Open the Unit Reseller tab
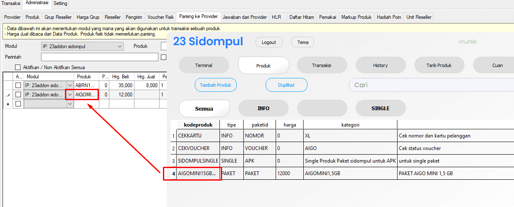This screenshot has width=514, height=207. tap(418, 17)
